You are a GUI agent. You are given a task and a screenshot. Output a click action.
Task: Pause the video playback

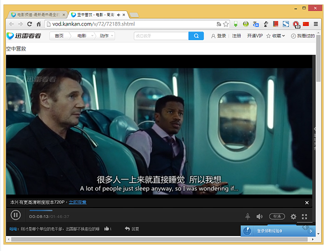(x=15, y=215)
